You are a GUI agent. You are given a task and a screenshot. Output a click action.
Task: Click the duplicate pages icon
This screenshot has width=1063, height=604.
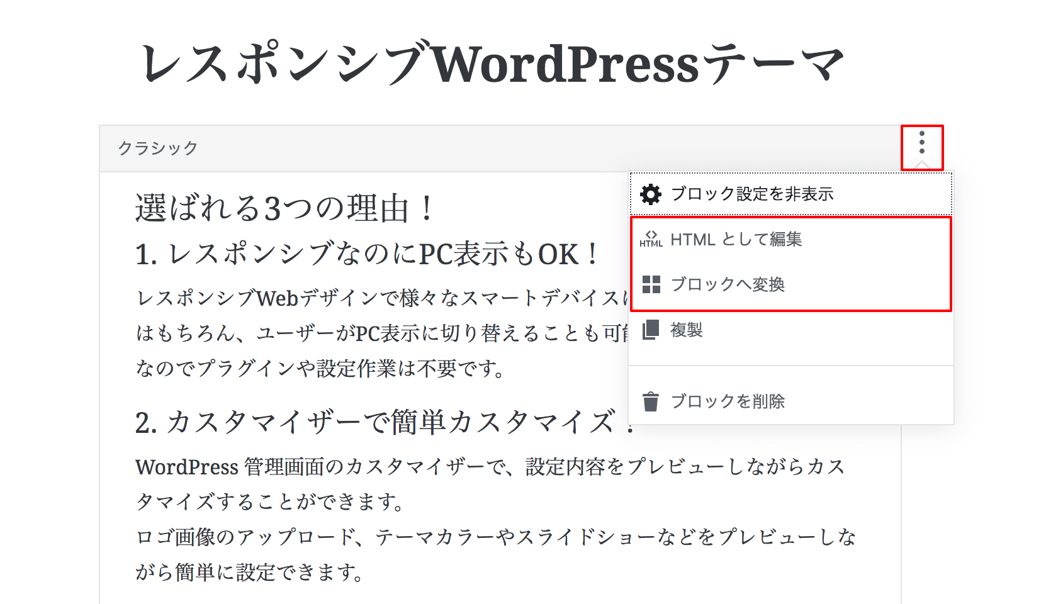click(651, 330)
